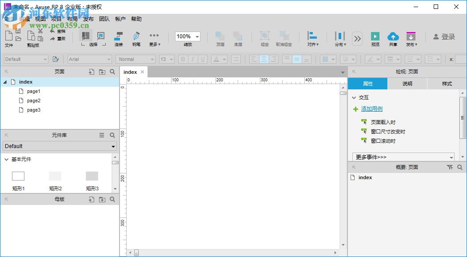Click the Share cloud icon (共享)

[x=393, y=36]
